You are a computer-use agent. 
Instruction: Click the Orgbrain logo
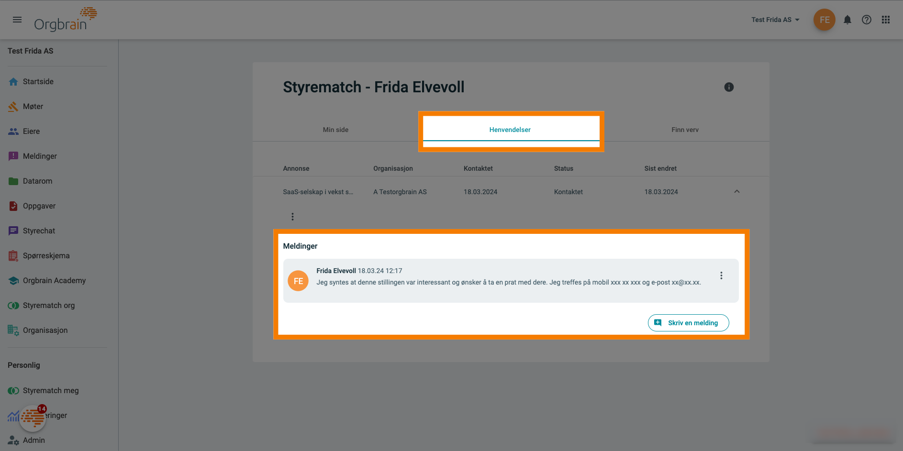click(66, 20)
